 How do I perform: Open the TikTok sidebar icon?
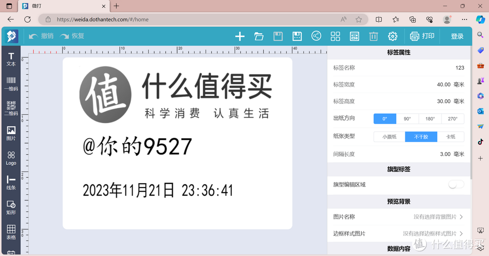(x=480, y=142)
